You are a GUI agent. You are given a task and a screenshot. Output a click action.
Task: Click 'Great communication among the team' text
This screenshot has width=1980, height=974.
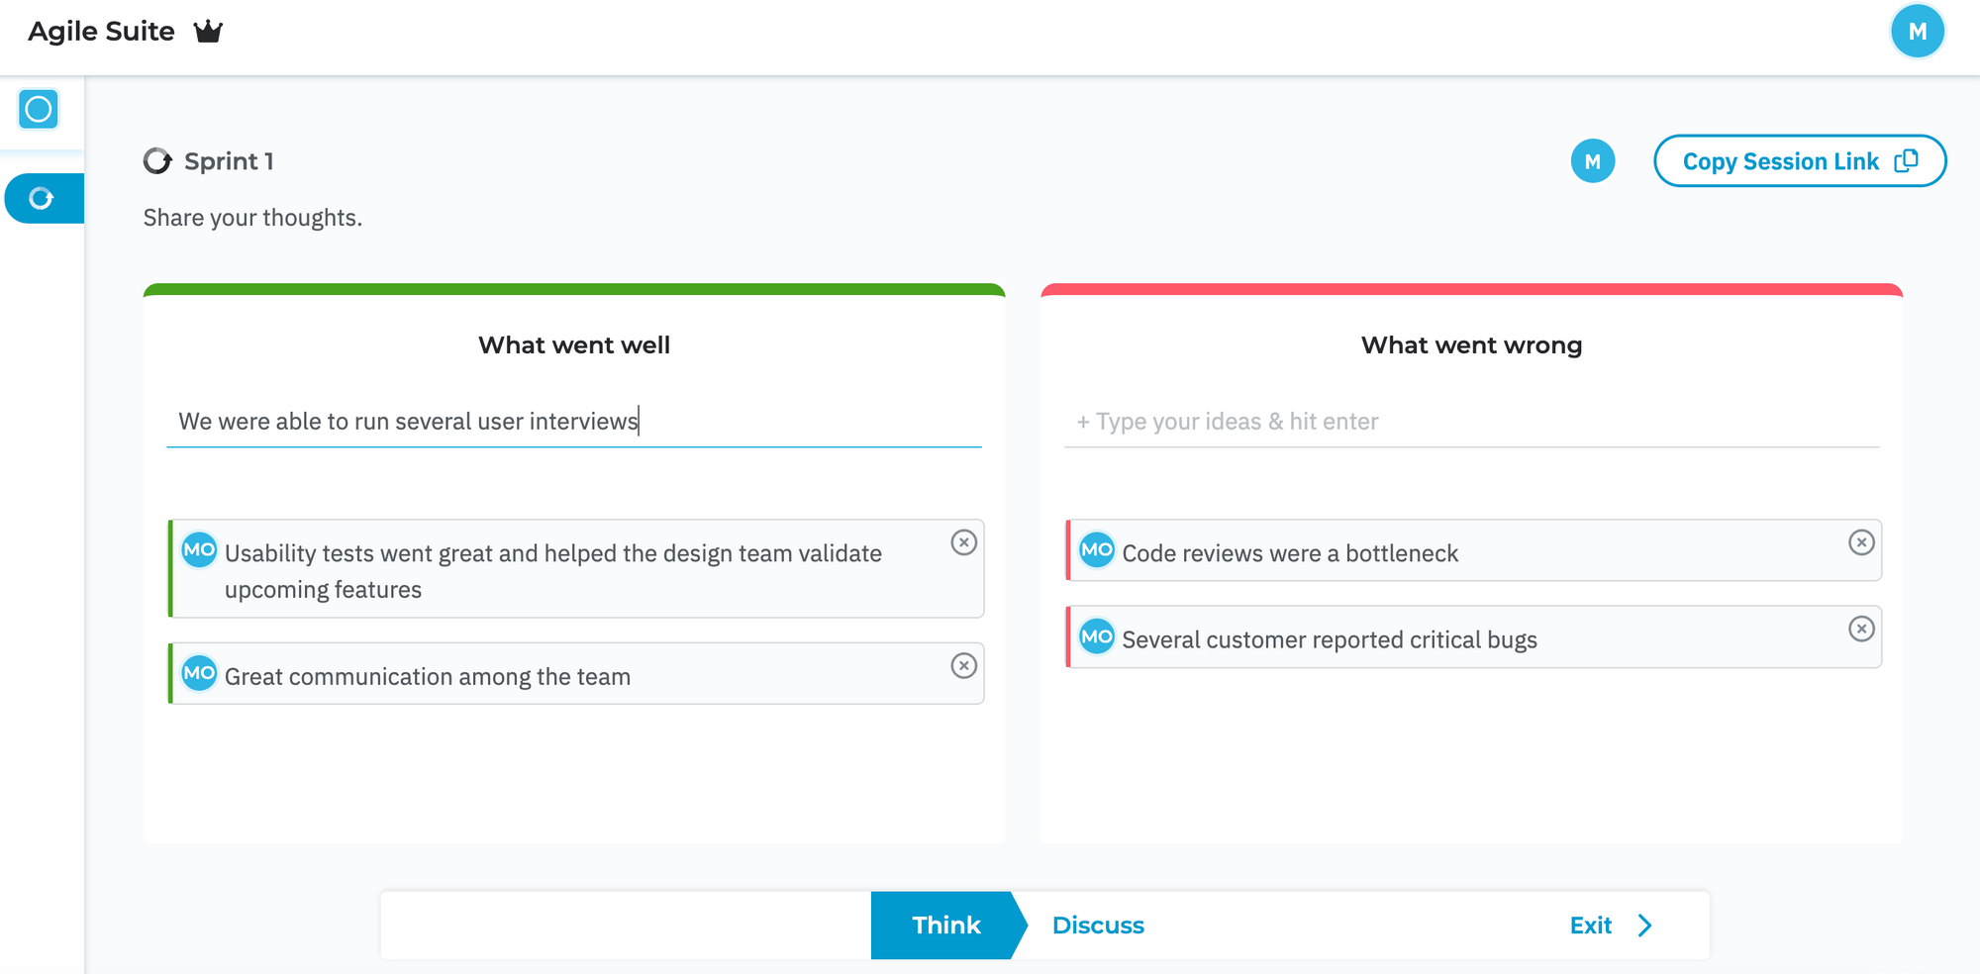[428, 677]
